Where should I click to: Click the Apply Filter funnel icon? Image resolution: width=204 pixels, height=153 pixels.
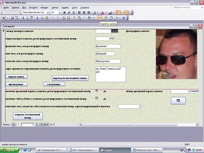click(84, 18)
